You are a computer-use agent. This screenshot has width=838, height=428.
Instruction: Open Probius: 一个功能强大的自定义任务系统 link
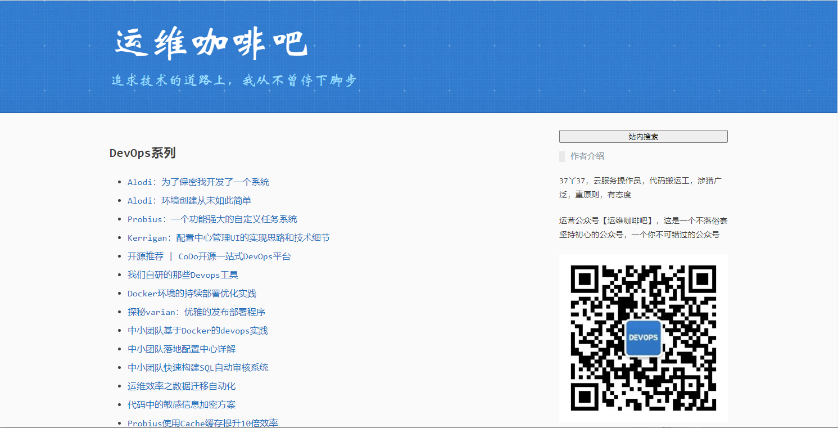[x=212, y=219]
